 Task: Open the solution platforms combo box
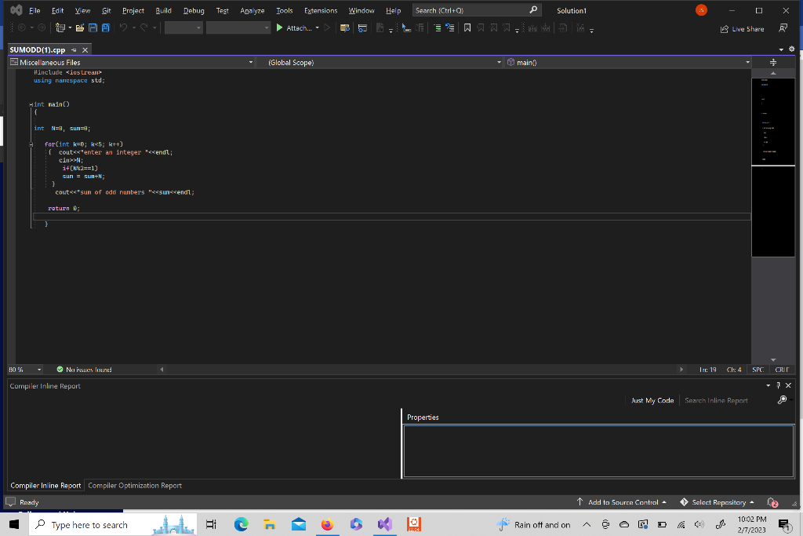(x=238, y=28)
